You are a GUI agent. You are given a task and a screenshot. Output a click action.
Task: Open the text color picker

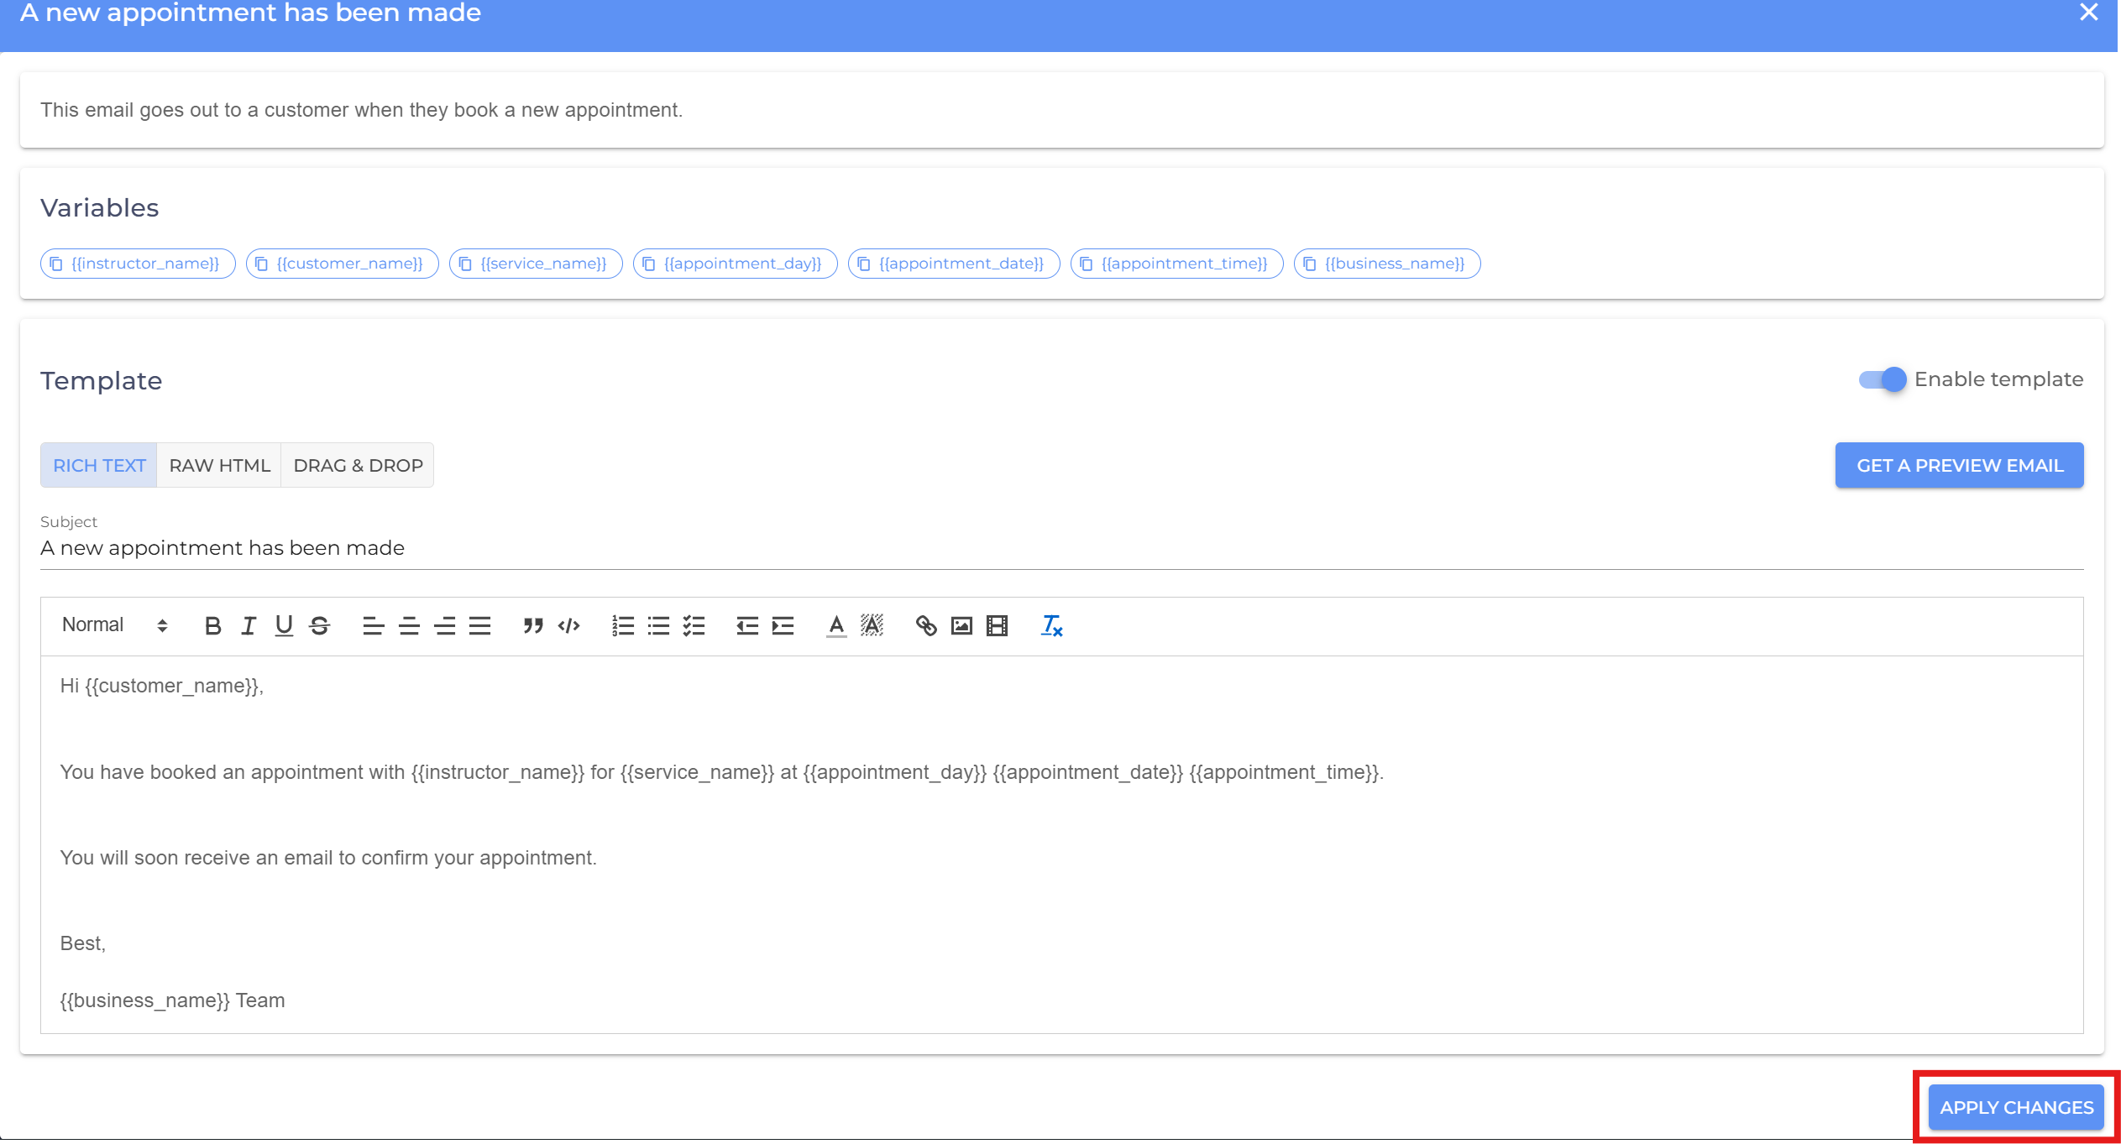(x=835, y=626)
